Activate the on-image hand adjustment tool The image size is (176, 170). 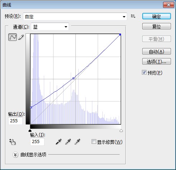point(13,142)
